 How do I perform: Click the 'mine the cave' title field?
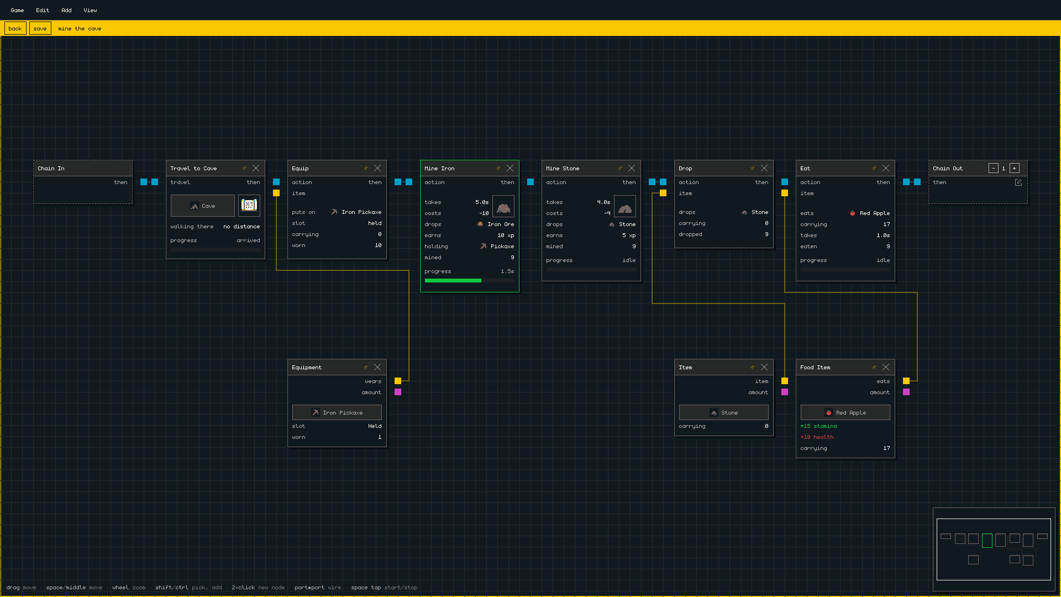[80, 29]
